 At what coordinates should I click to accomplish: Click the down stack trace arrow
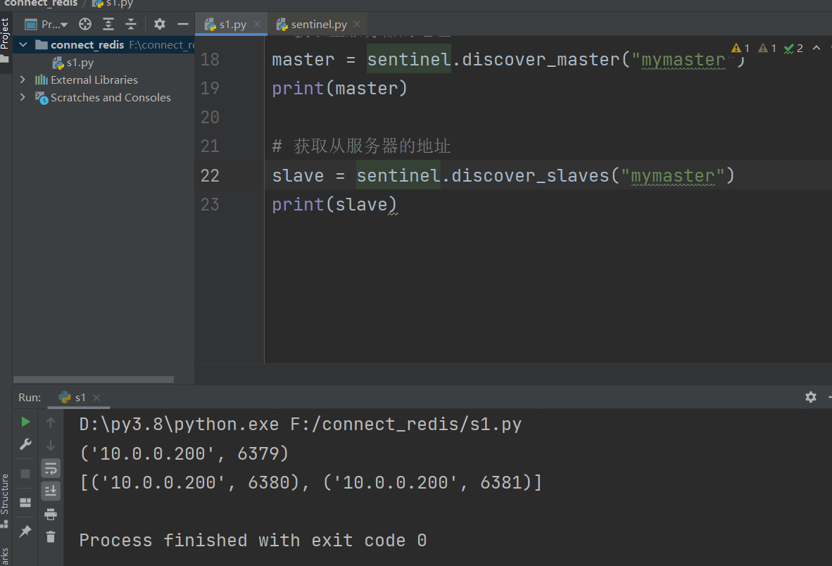pos(51,445)
